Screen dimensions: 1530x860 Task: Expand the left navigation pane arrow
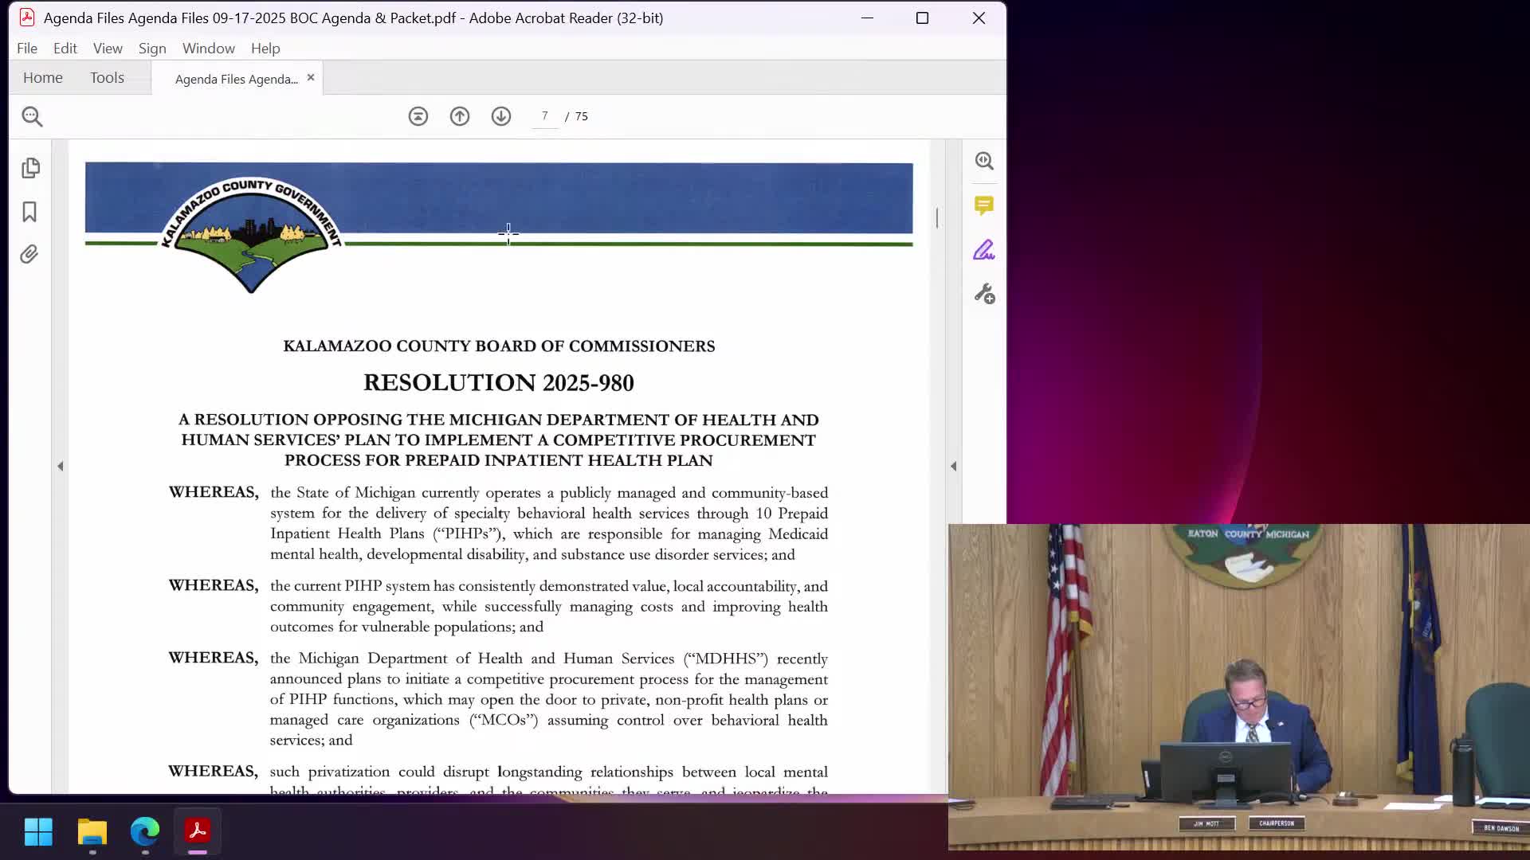click(61, 466)
